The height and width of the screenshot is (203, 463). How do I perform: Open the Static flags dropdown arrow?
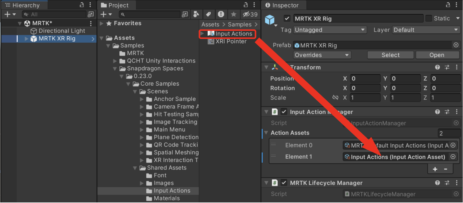458,18
